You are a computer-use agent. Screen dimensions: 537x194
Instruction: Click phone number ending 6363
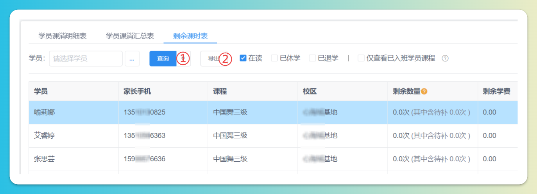(x=145, y=136)
